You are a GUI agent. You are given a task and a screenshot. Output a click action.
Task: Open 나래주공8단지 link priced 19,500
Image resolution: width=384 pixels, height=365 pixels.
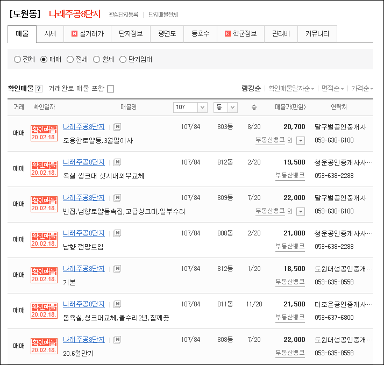[x=84, y=162]
